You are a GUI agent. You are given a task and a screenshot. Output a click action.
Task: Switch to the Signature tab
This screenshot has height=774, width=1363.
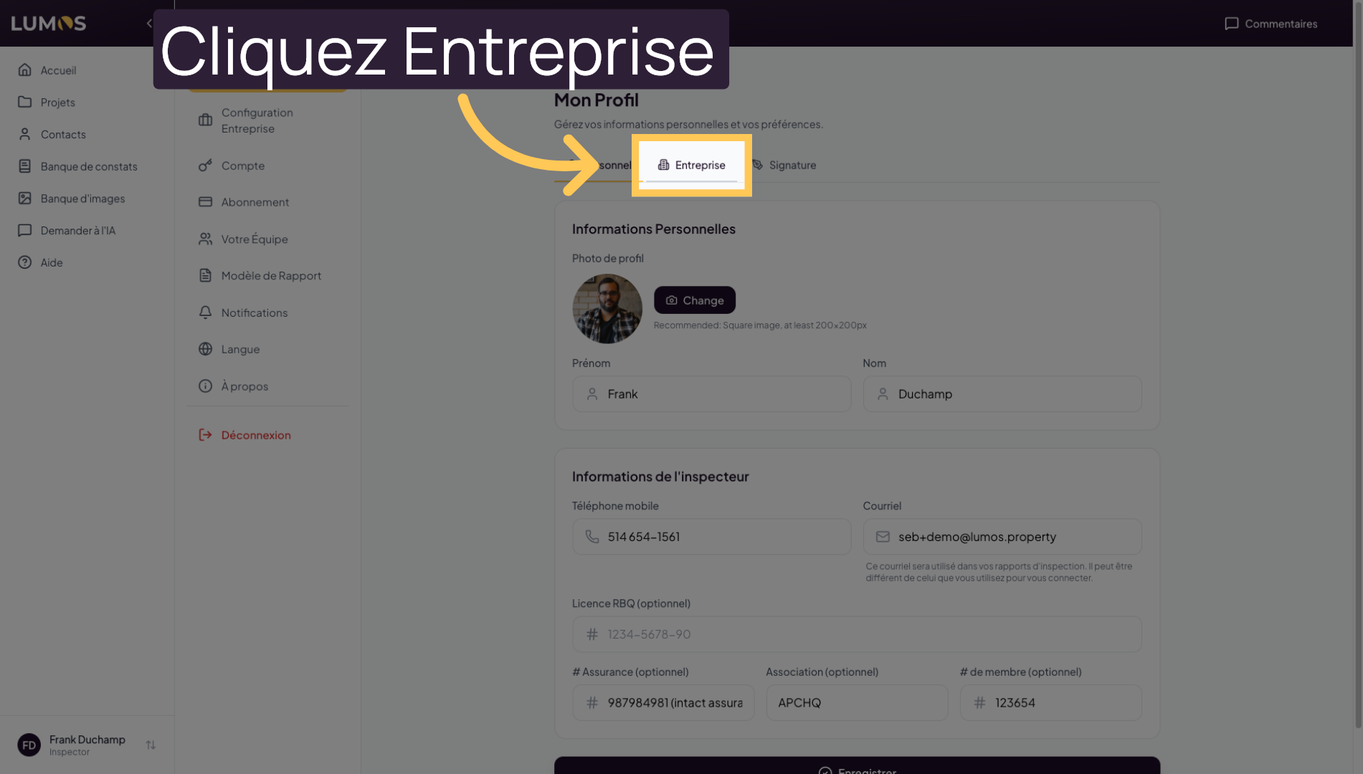point(784,166)
